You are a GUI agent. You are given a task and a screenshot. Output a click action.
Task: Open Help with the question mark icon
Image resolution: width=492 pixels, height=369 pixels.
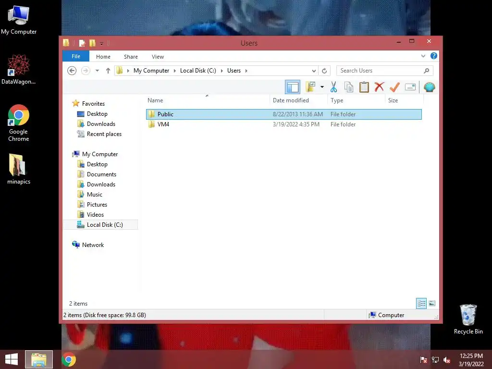434,56
